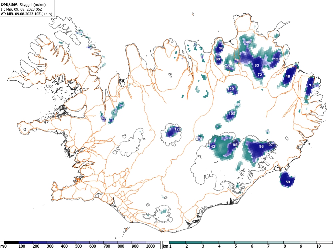Click the visibility value 408 on the map

249,42
